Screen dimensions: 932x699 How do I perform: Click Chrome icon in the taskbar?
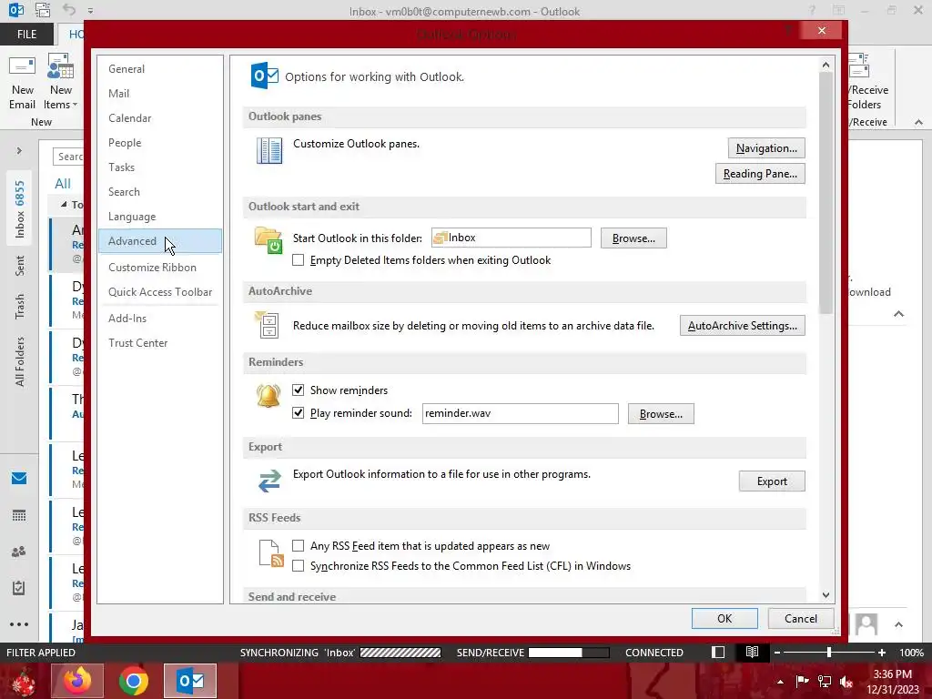click(133, 681)
